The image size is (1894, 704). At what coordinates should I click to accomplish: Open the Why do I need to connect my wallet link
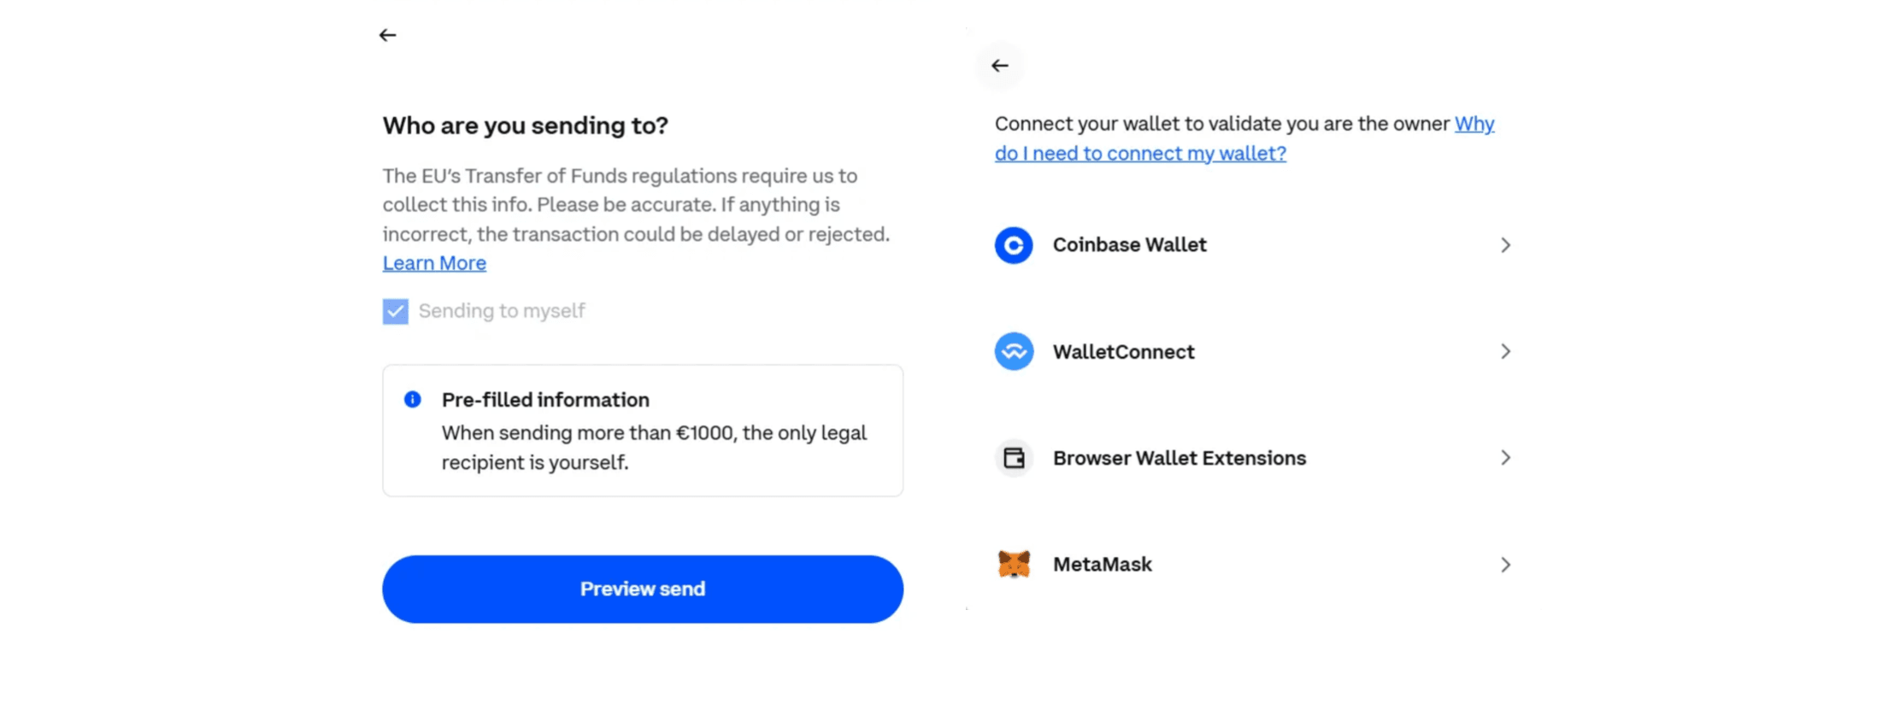(1244, 138)
